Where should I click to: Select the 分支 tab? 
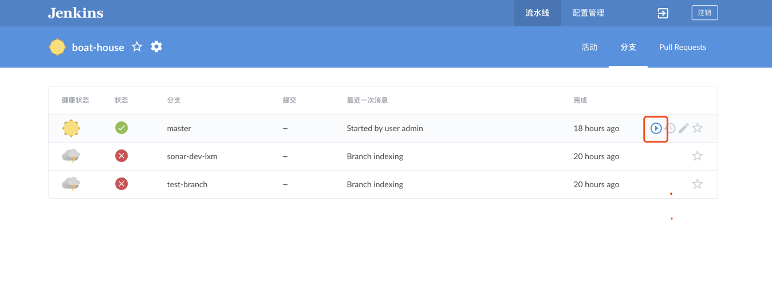tap(628, 47)
